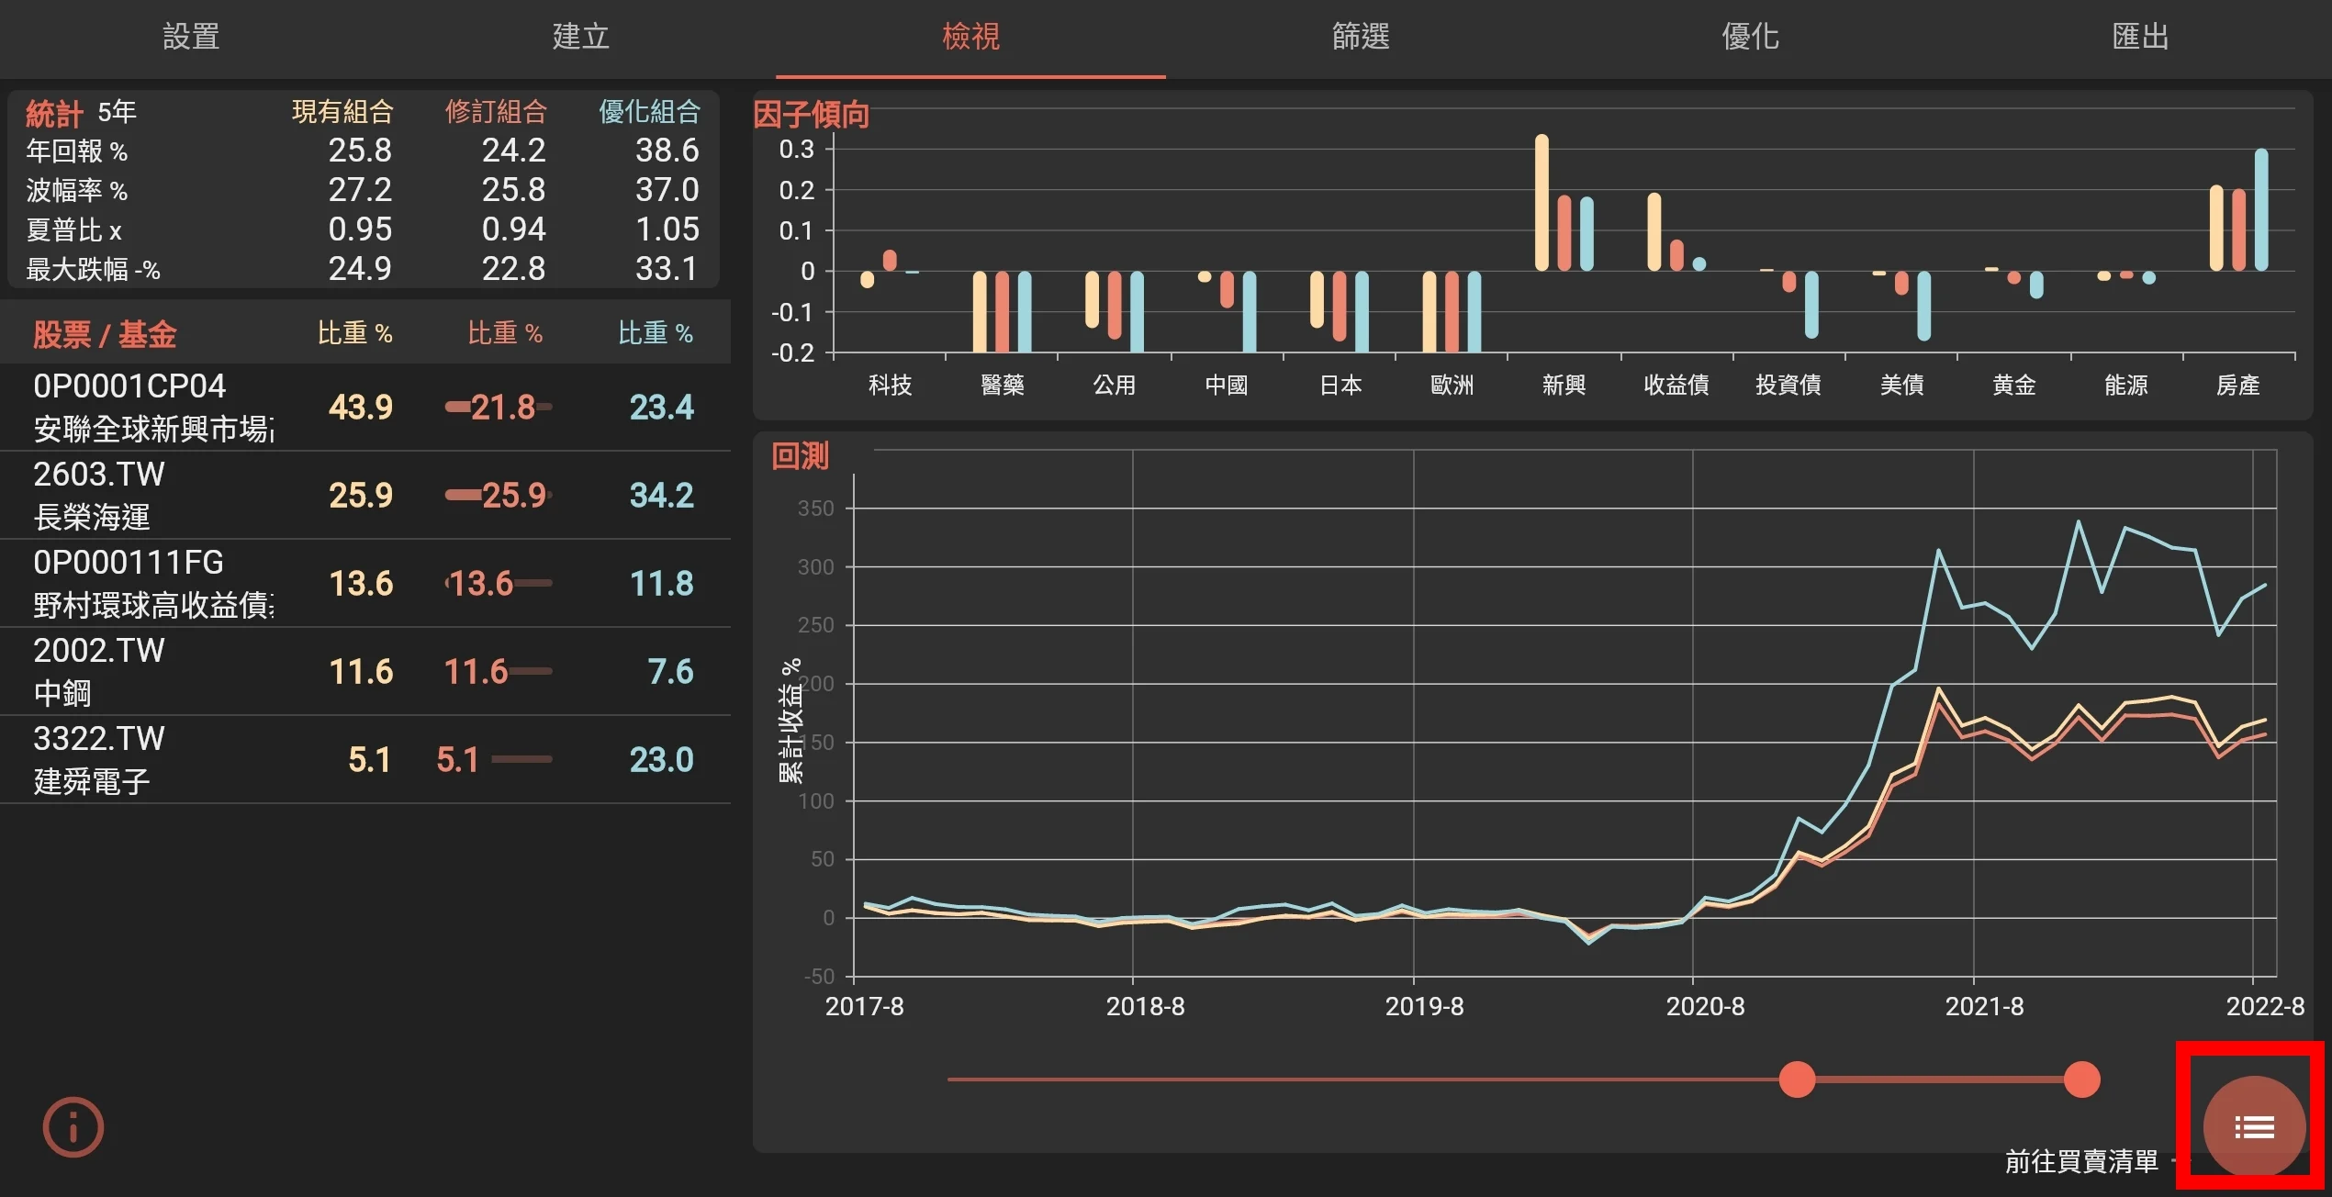This screenshot has width=2332, height=1197.
Task: Open the info circle icon
Action: (73, 1126)
